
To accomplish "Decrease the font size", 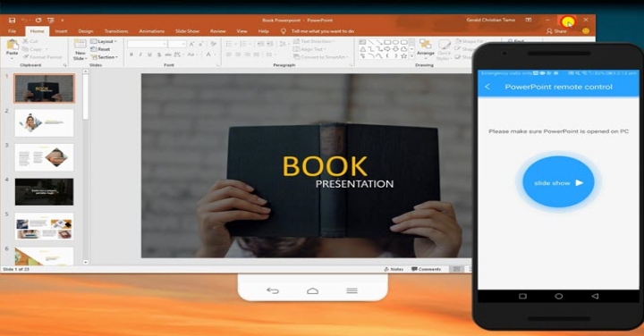I will pyautogui.click(x=201, y=44).
